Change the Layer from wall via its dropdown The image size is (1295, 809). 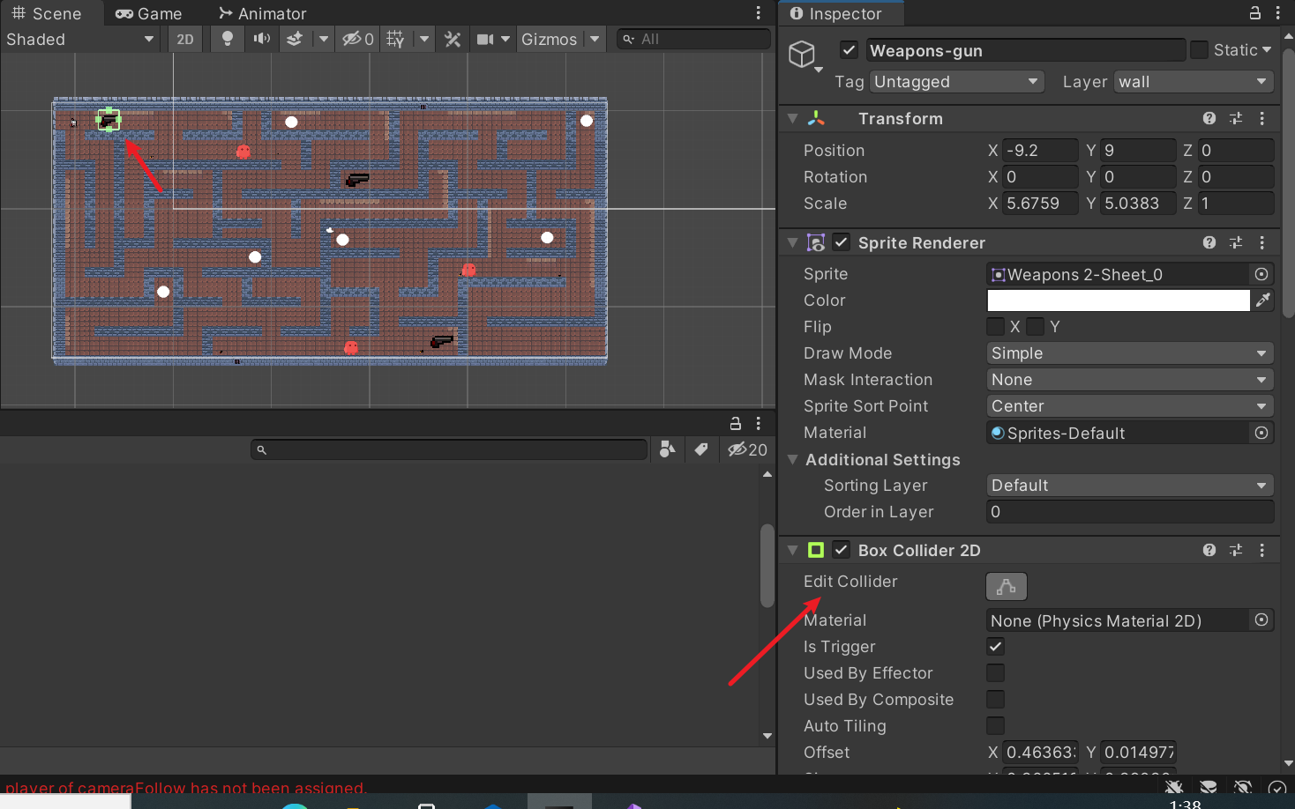point(1193,81)
